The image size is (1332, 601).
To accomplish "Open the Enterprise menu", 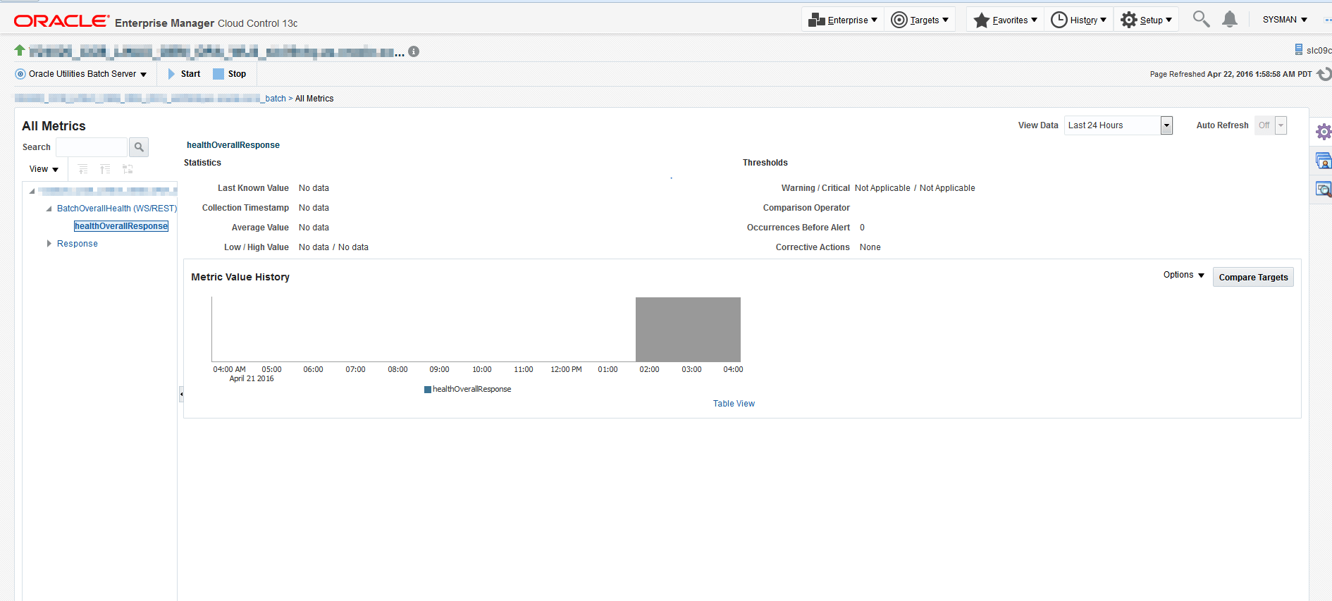I will pos(843,20).
